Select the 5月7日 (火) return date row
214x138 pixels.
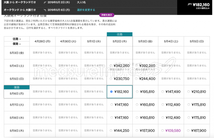17,105
